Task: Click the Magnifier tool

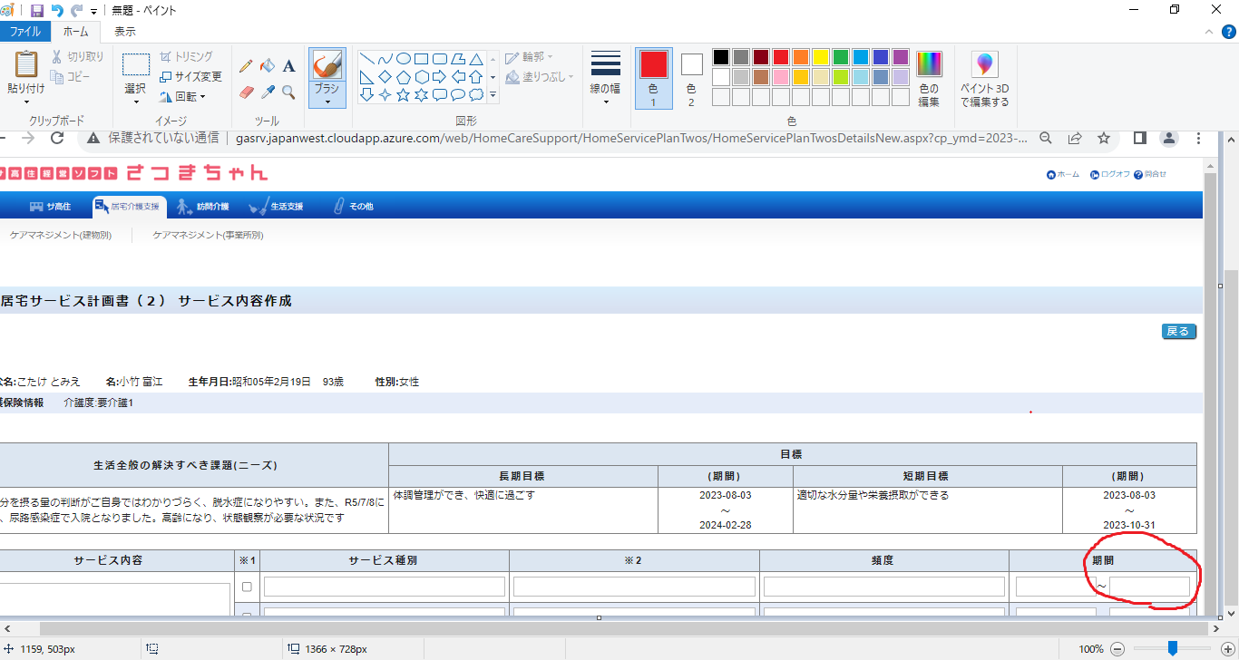Action: point(288,92)
